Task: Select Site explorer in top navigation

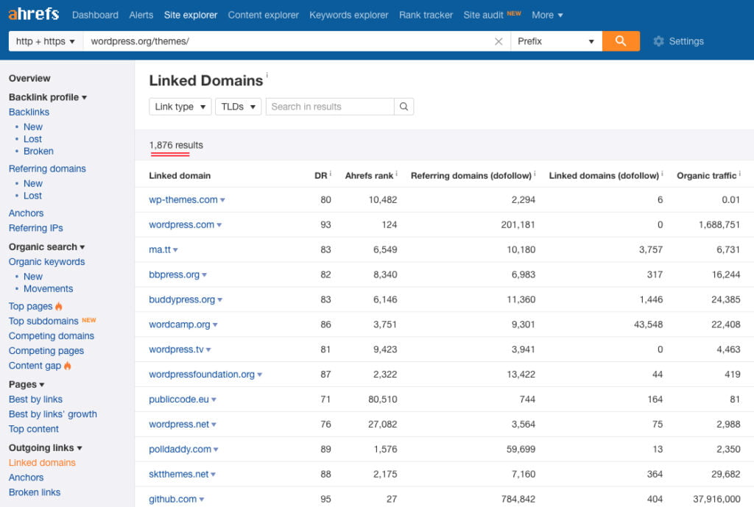Action: [191, 15]
